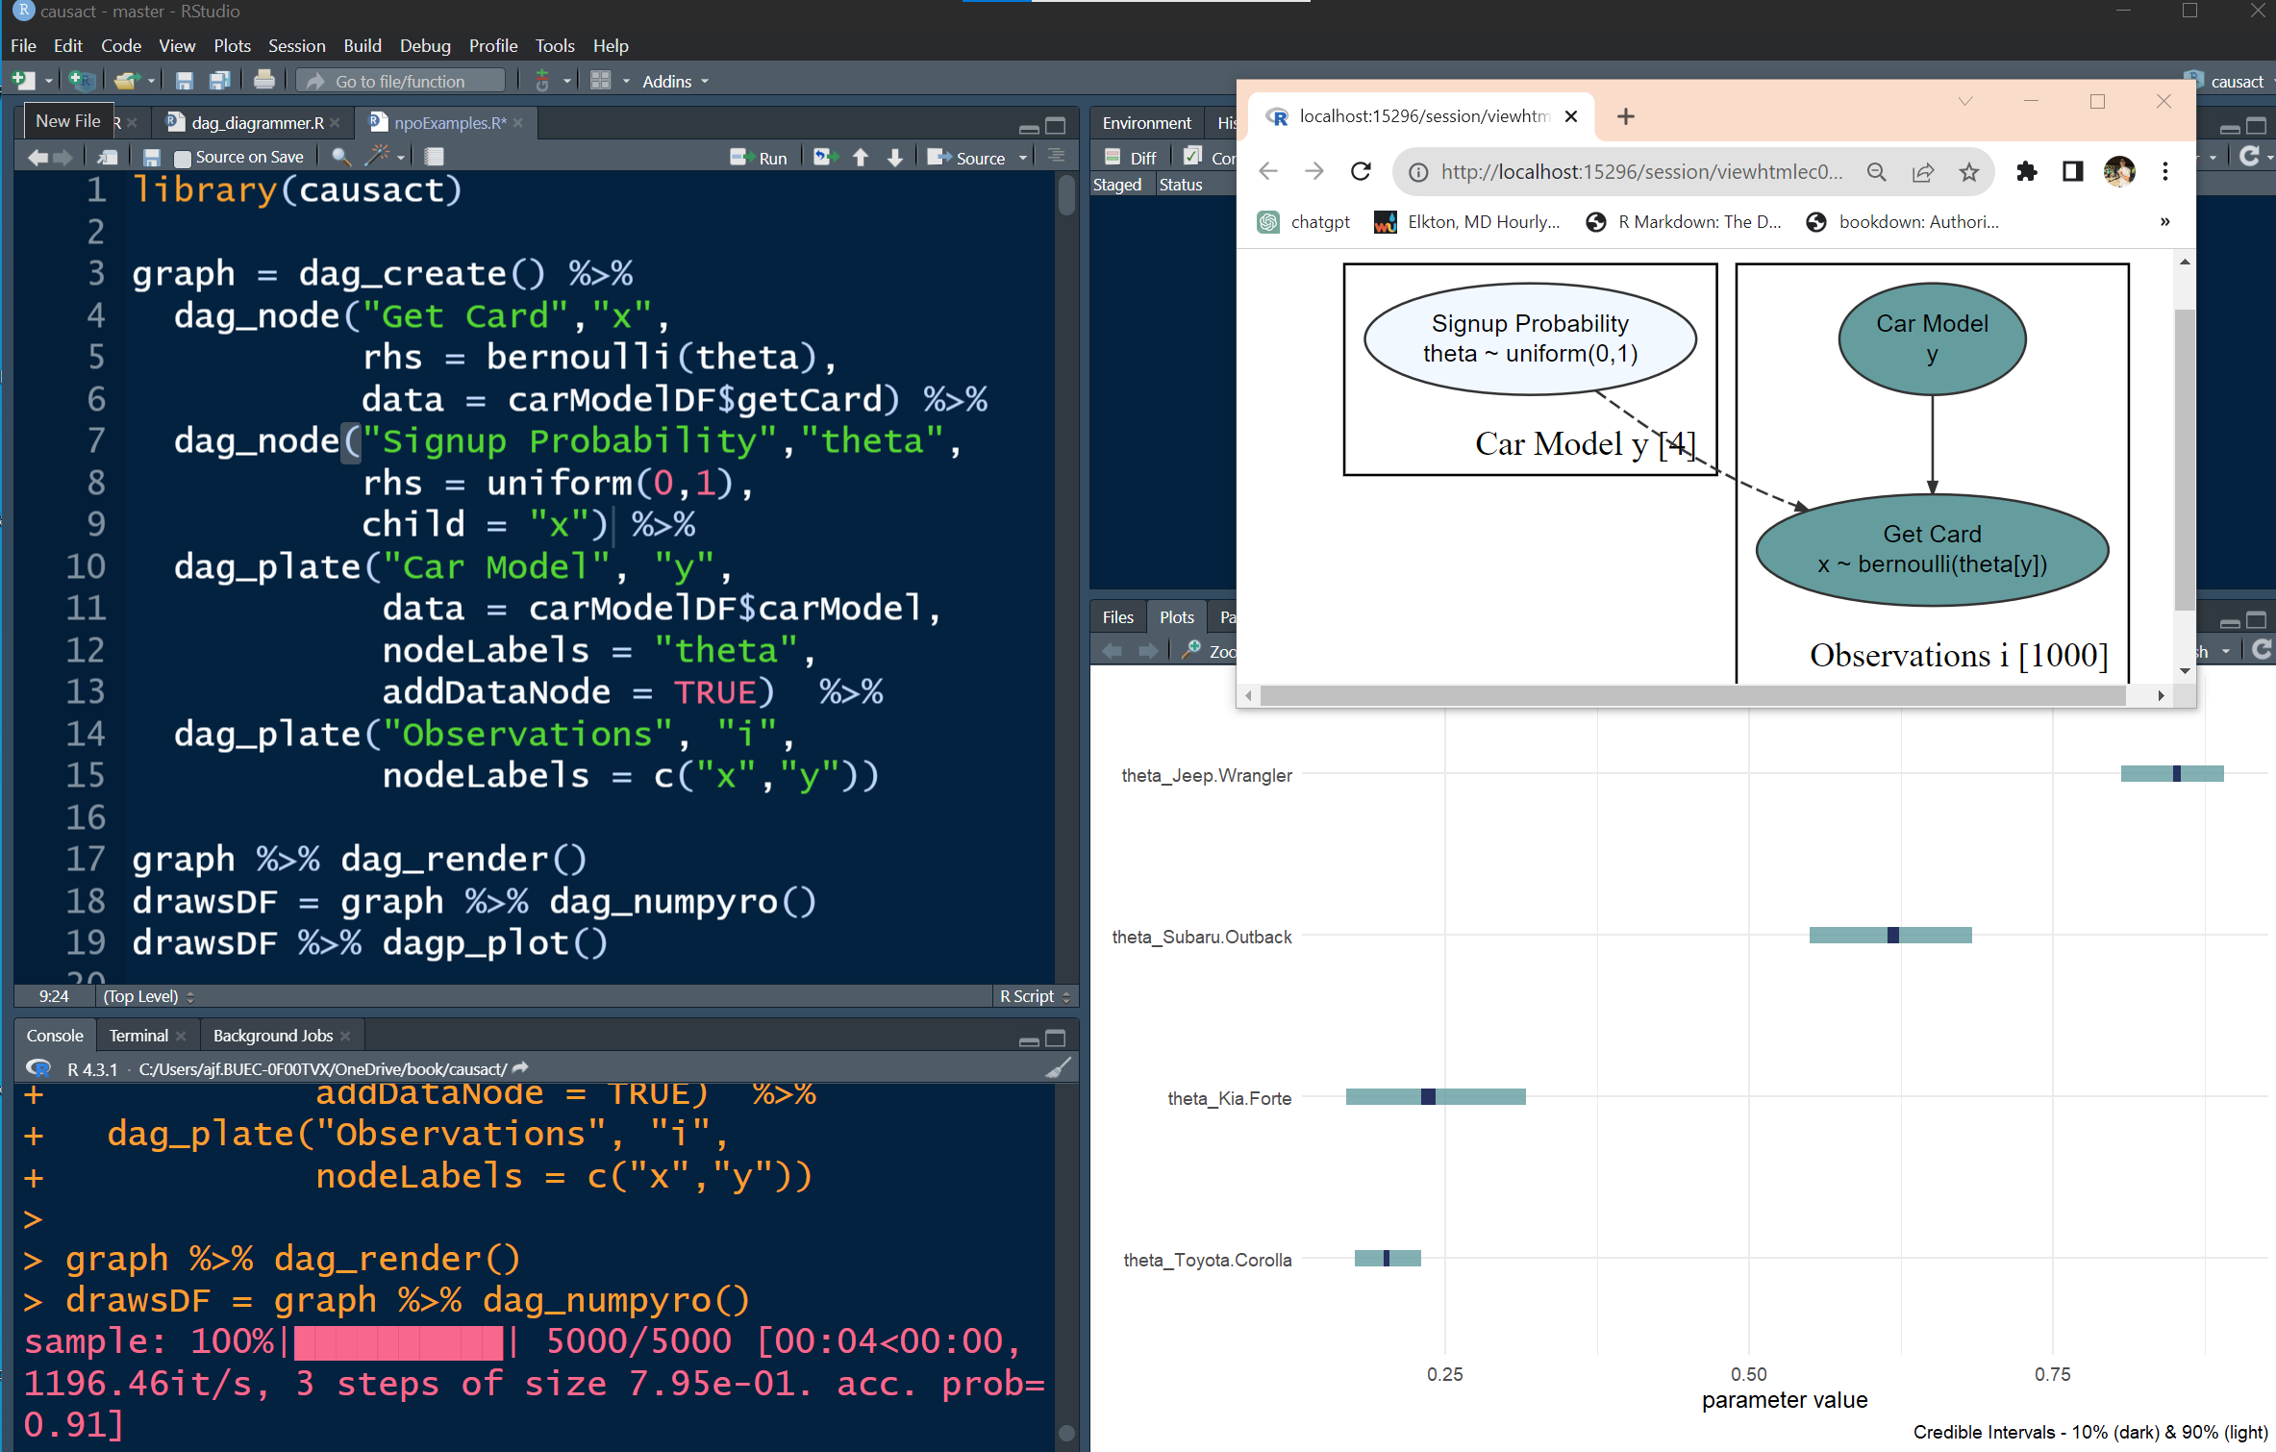Click the save all documents icon
The height and width of the screenshot is (1452, 2276).
click(220, 81)
